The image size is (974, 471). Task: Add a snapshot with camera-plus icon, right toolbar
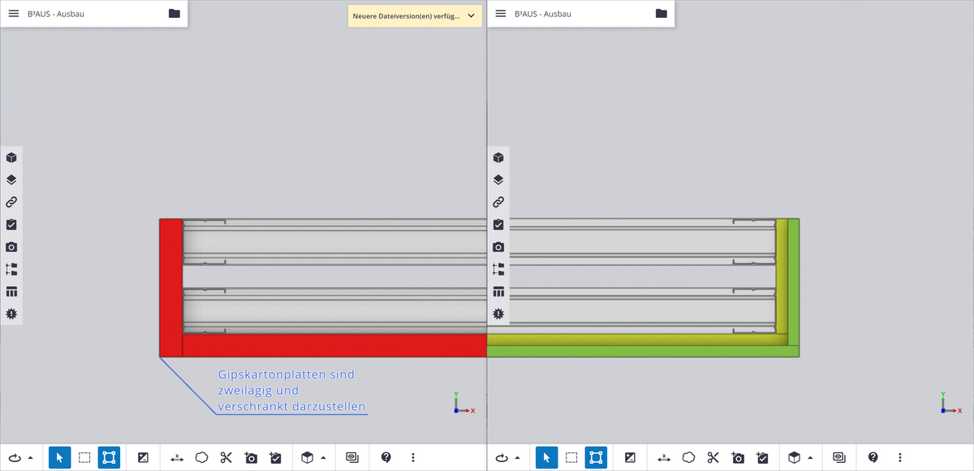coord(738,458)
